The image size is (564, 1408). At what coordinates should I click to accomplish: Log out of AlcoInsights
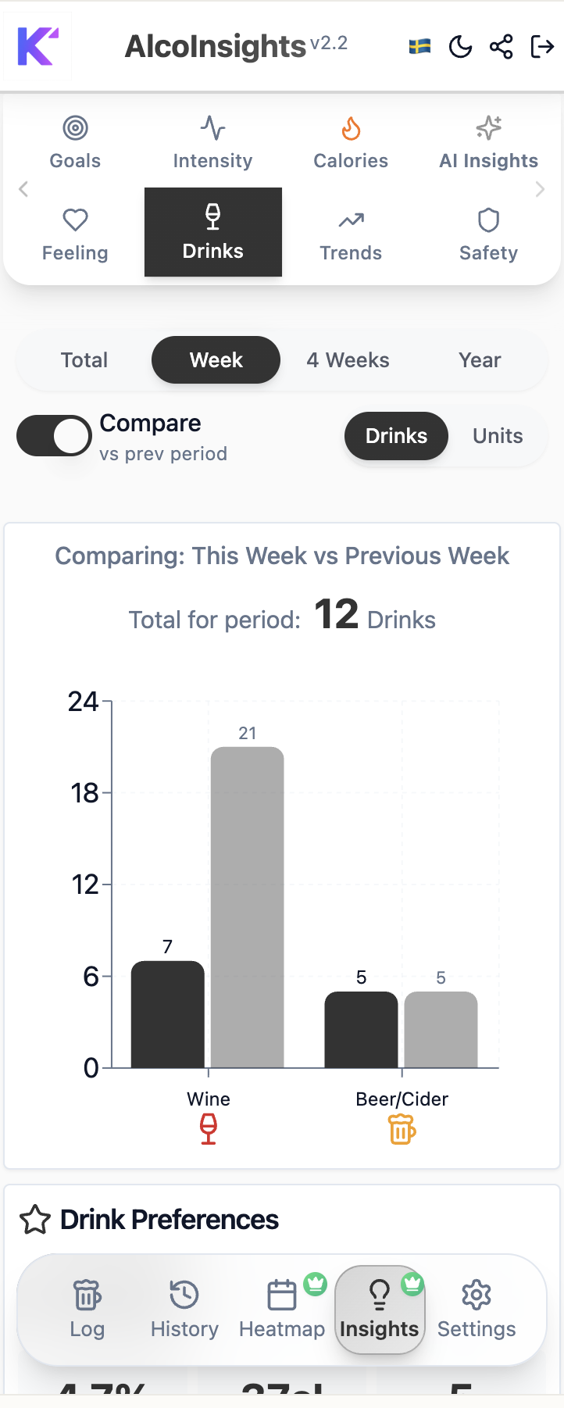[x=543, y=46]
